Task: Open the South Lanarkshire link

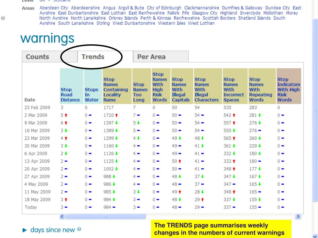Action: [76, 23]
